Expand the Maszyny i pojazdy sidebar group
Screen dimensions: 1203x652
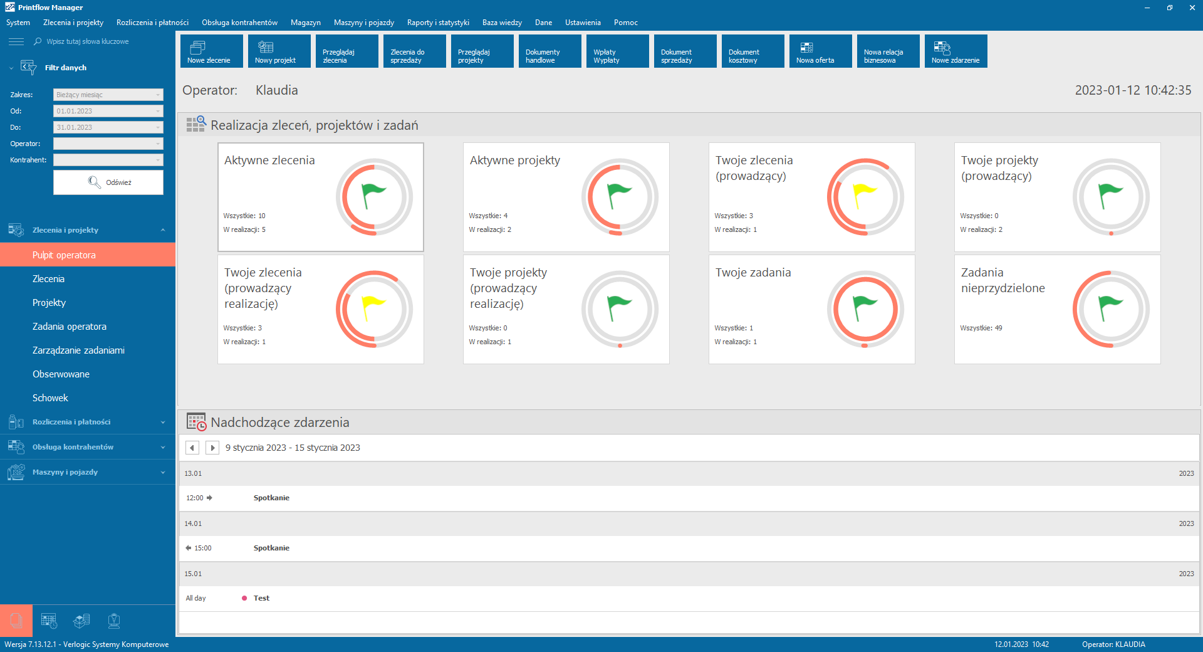(x=86, y=472)
